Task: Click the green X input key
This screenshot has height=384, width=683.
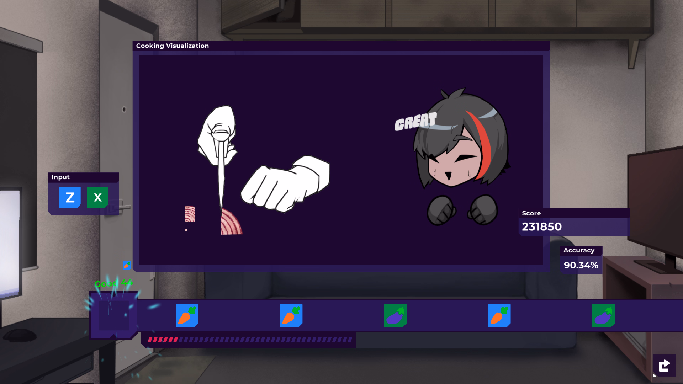Action: (x=98, y=197)
